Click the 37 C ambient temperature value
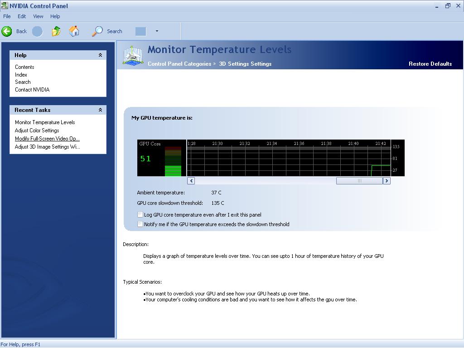This screenshot has height=348, width=464. click(216, 193)
